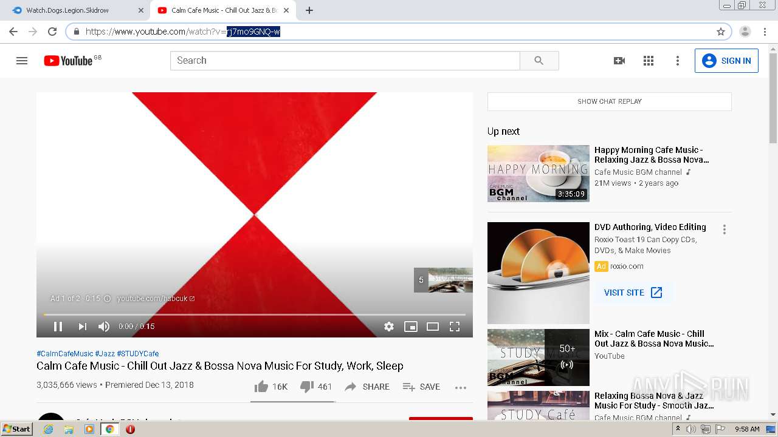Screen dimensions: 778x437
Task: Like the video with thumbs up
Action: pos(270,387)
